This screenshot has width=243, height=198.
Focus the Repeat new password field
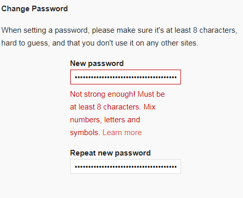point(126,167)
